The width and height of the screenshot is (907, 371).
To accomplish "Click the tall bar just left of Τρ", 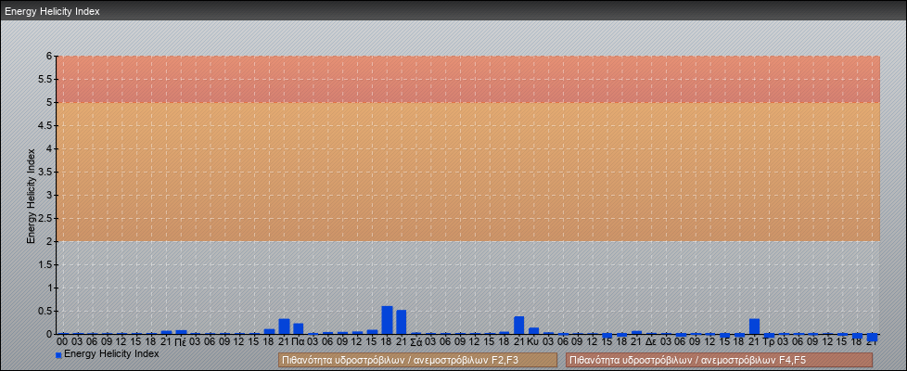I will (x=754, y=326).
